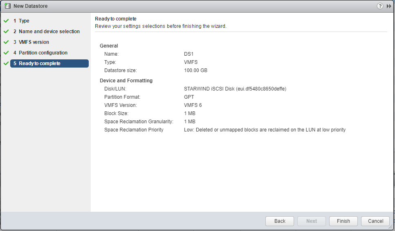This screenshot has width=395, height=231.
Task: Click the green checkmark beside Type
Action: [6, 21]
